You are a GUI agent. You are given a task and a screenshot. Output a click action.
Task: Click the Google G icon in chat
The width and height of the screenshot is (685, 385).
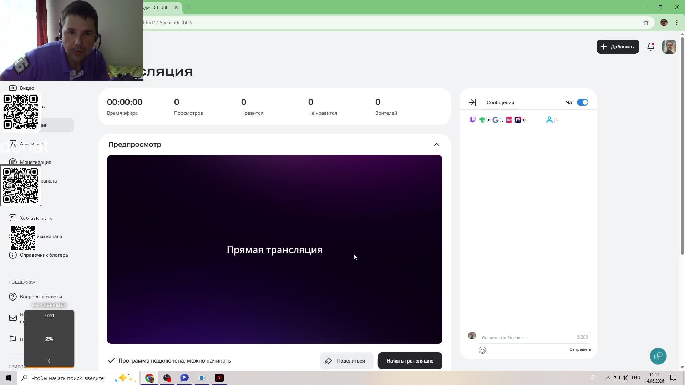point(496,120)
